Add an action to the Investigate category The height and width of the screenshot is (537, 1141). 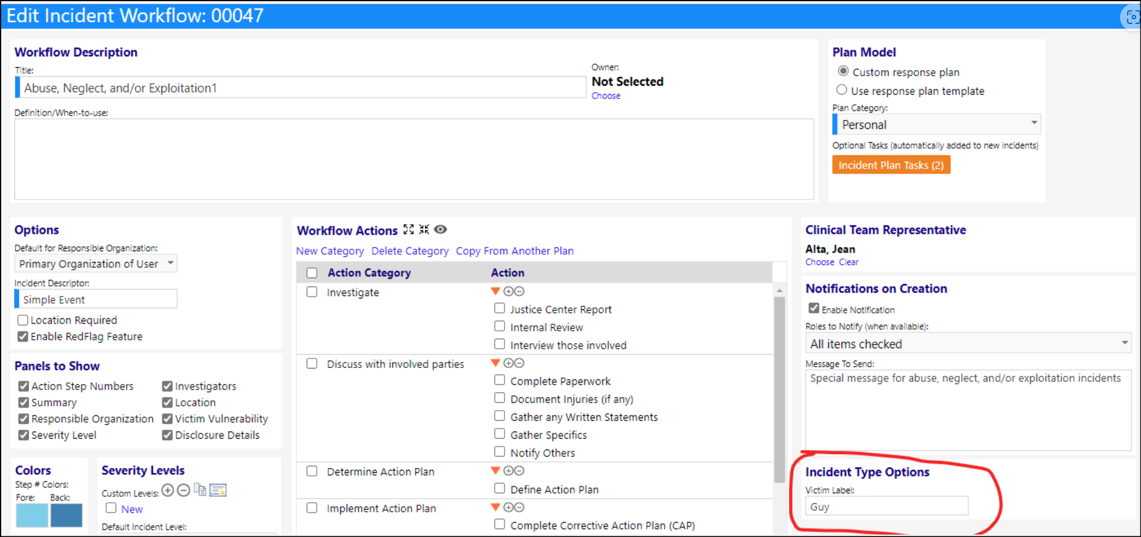click(x=509, y=291)
